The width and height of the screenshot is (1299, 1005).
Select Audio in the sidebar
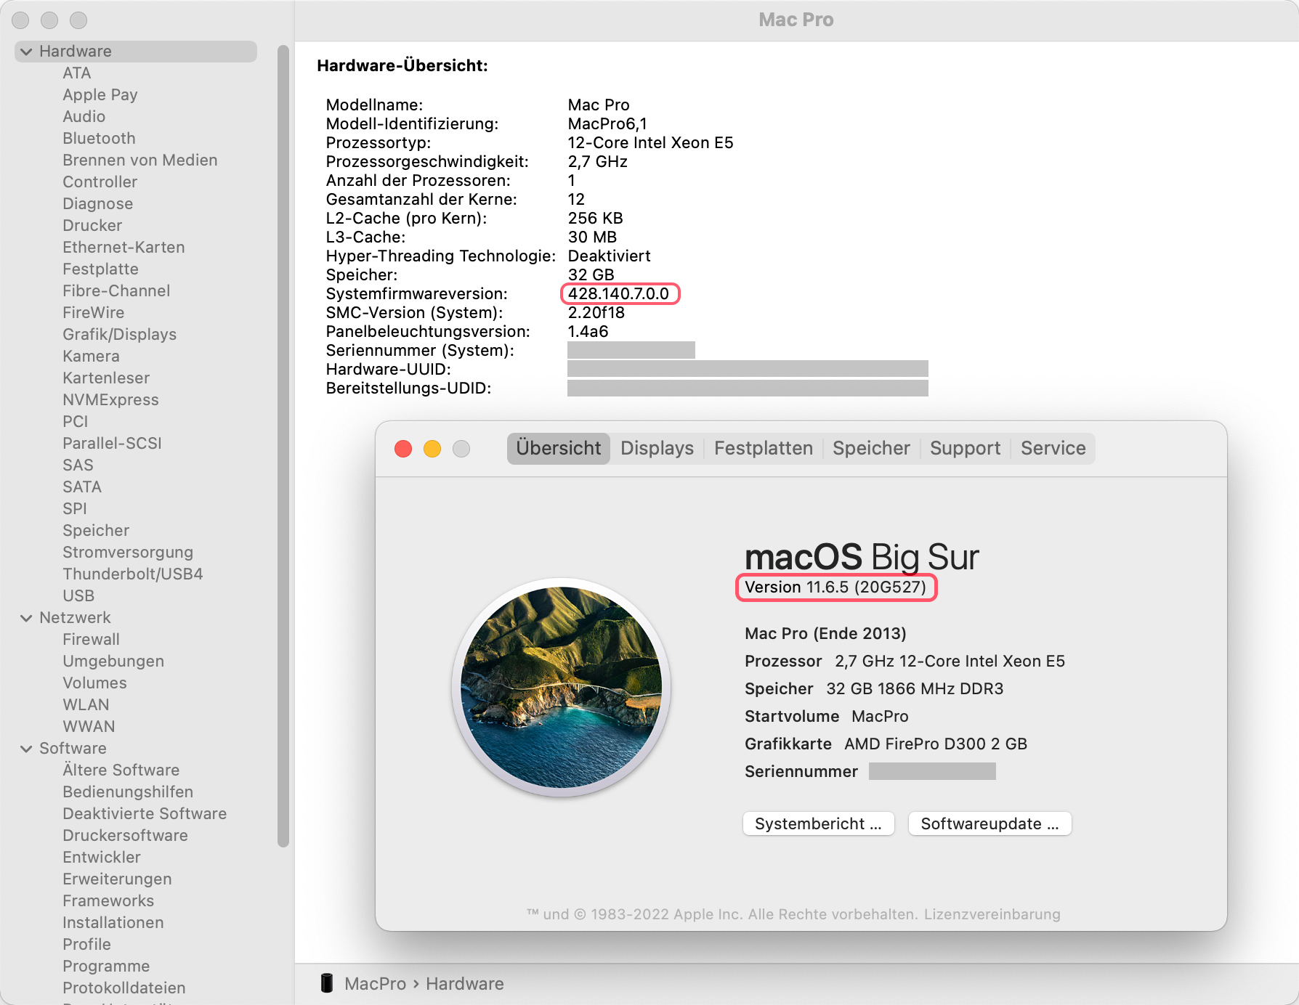84,117
